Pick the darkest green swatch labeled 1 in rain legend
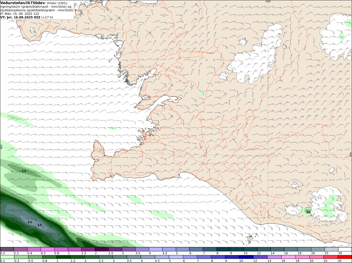352x263 pixels. [x=63, y=257]
